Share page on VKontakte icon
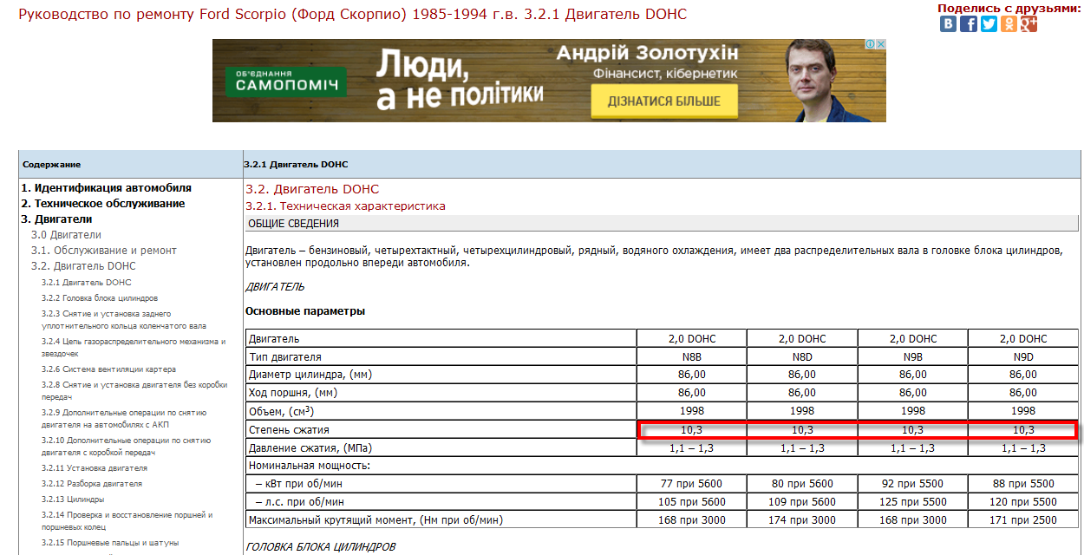This screenshot has width=1084, height=555. [x=949, y=24]
